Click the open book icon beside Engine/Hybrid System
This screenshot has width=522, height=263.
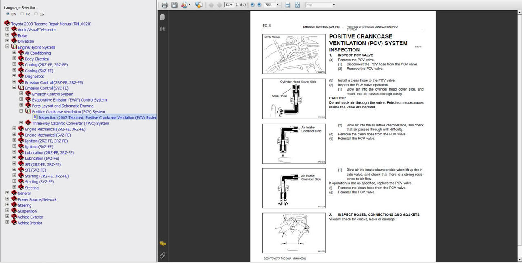pos(14,47)
